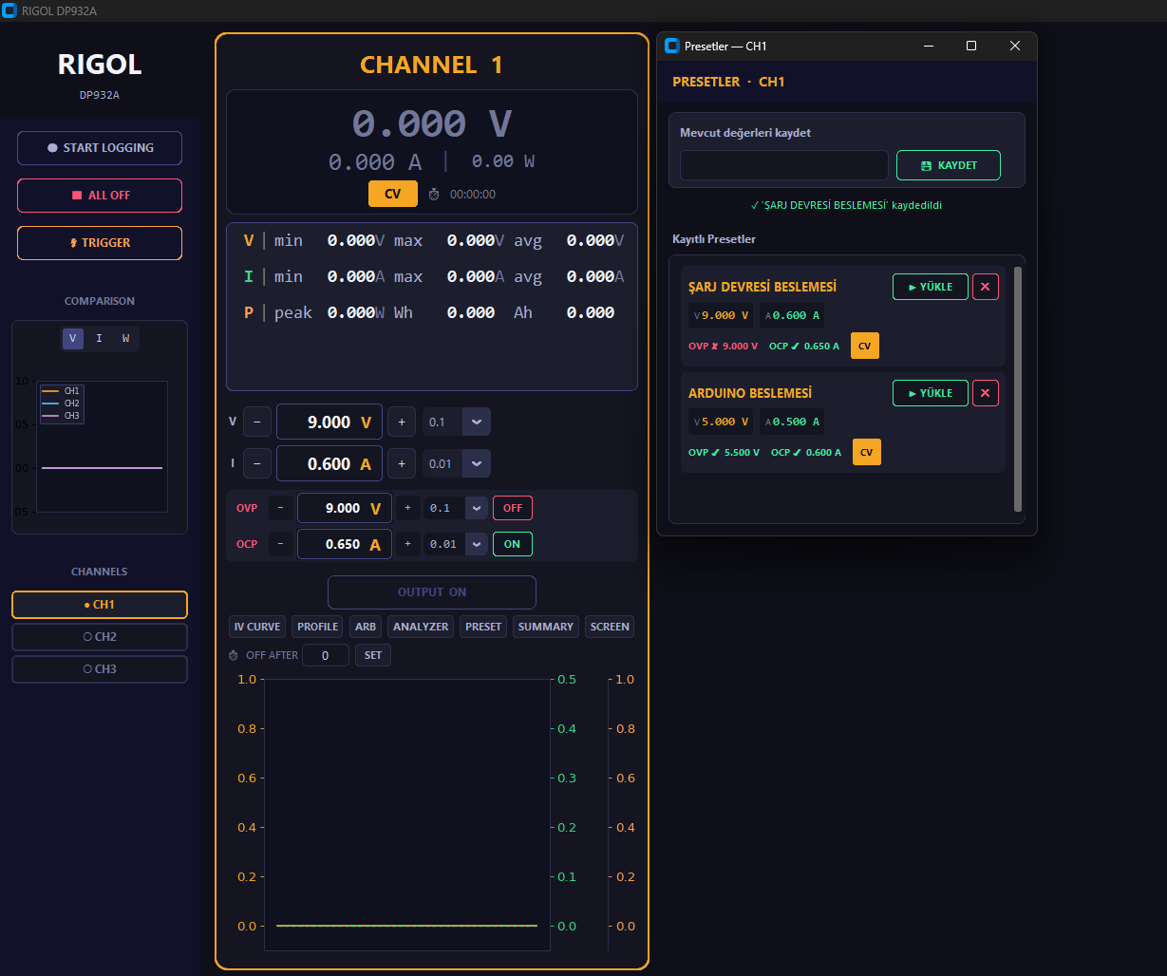Image resolution: width=1167 pixels, height=976 pixels.
Task: Open the OVP step size dropdown
Action: (476, 509)
